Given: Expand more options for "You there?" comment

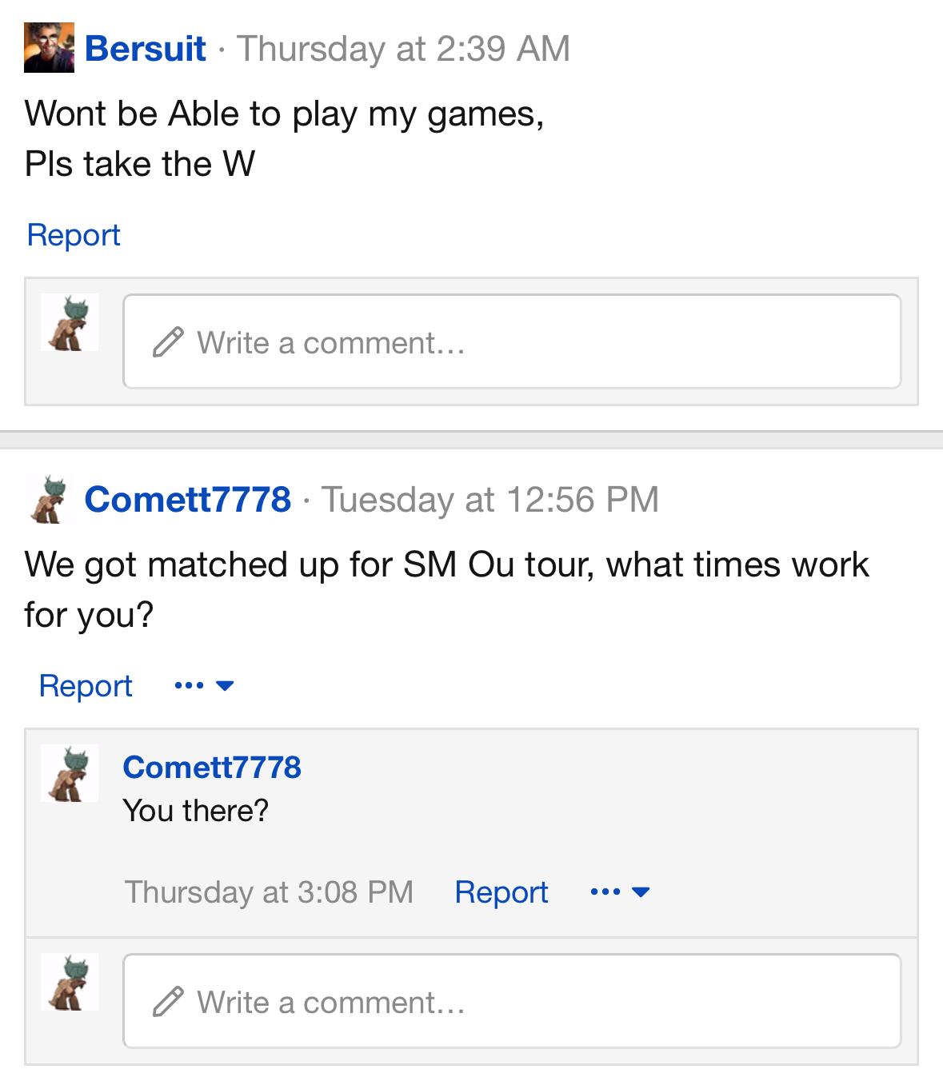Looking at the screenshot, I should tap(620, 892).
